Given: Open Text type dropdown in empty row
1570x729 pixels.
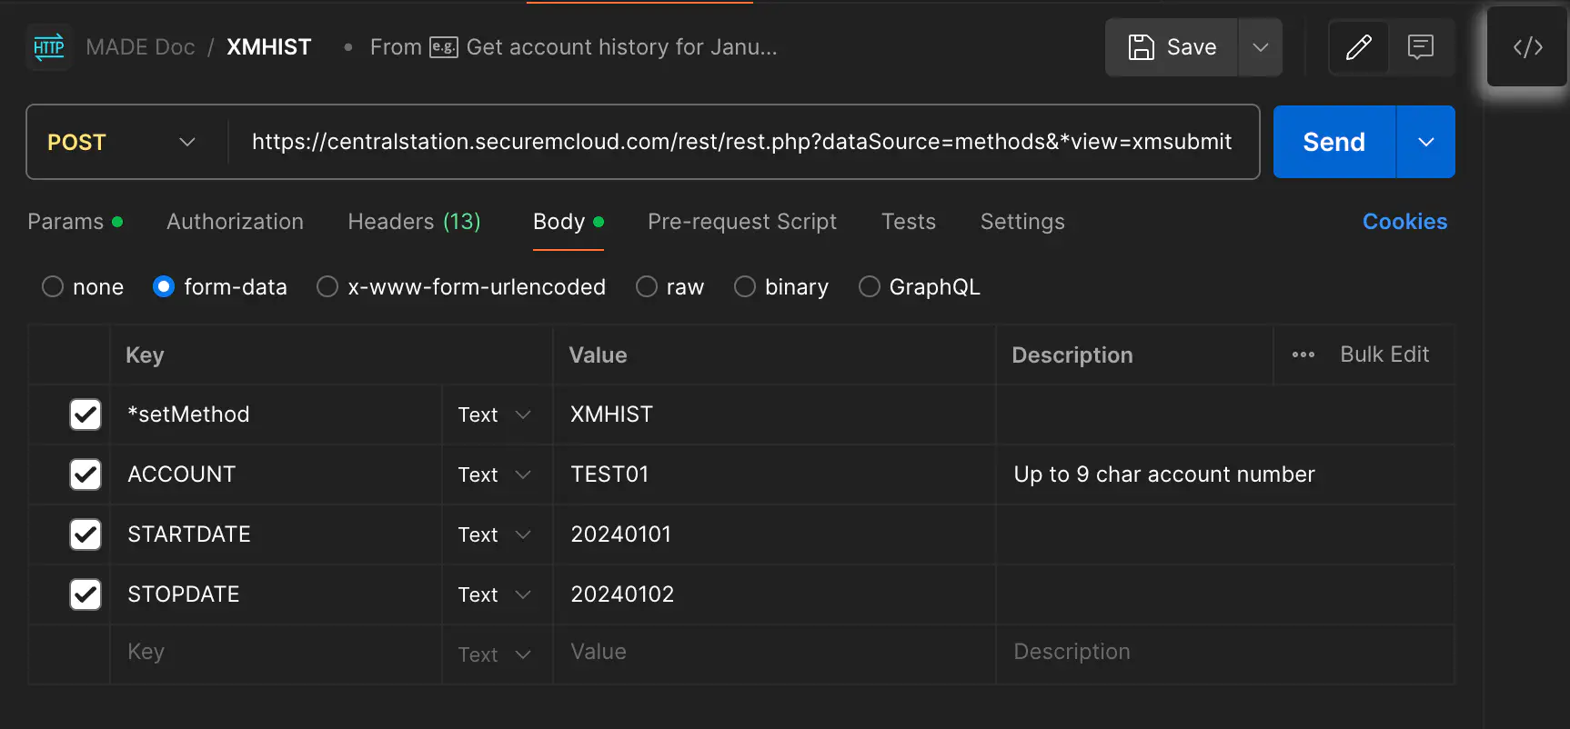Looking at the screenshot, I should coord(496,654).
